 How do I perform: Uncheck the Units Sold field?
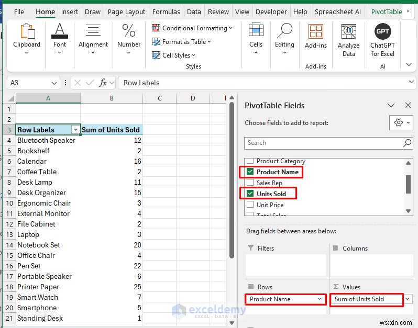coord(250,194)
